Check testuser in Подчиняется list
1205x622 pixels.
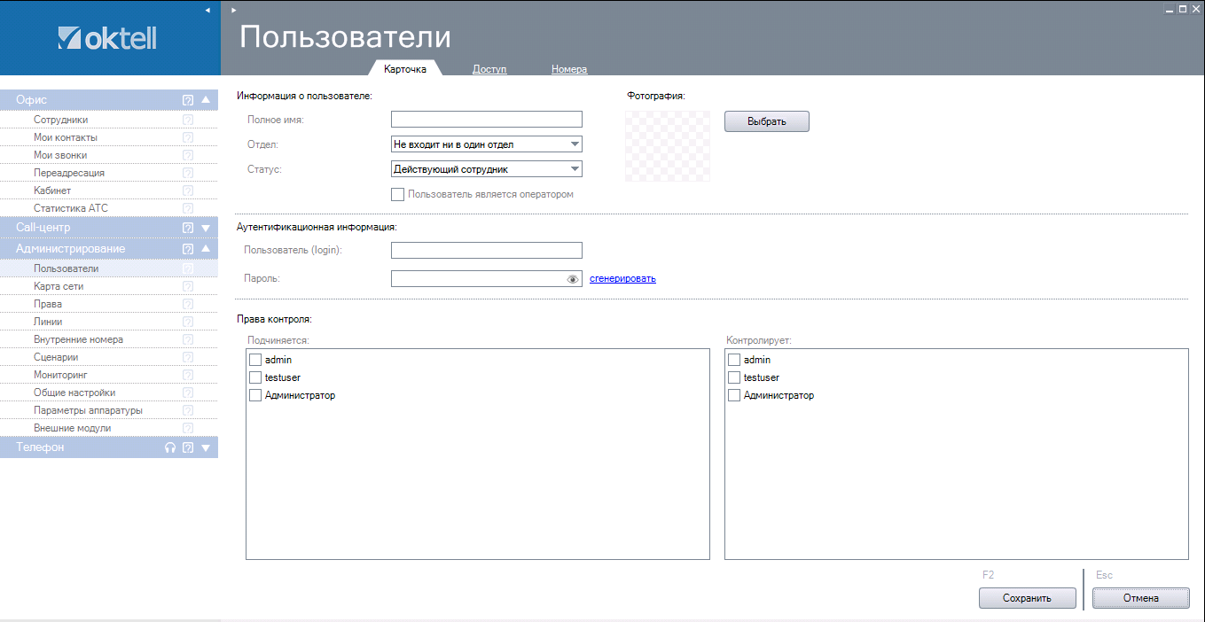tap(255, 377)
